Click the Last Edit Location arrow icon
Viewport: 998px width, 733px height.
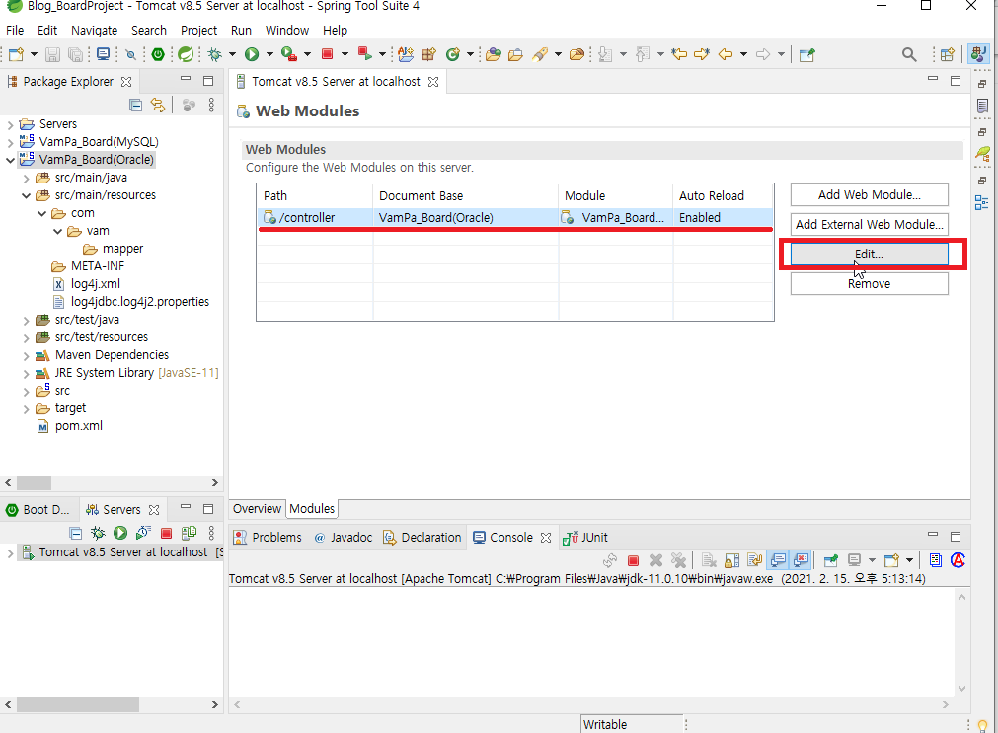[679, 54]
